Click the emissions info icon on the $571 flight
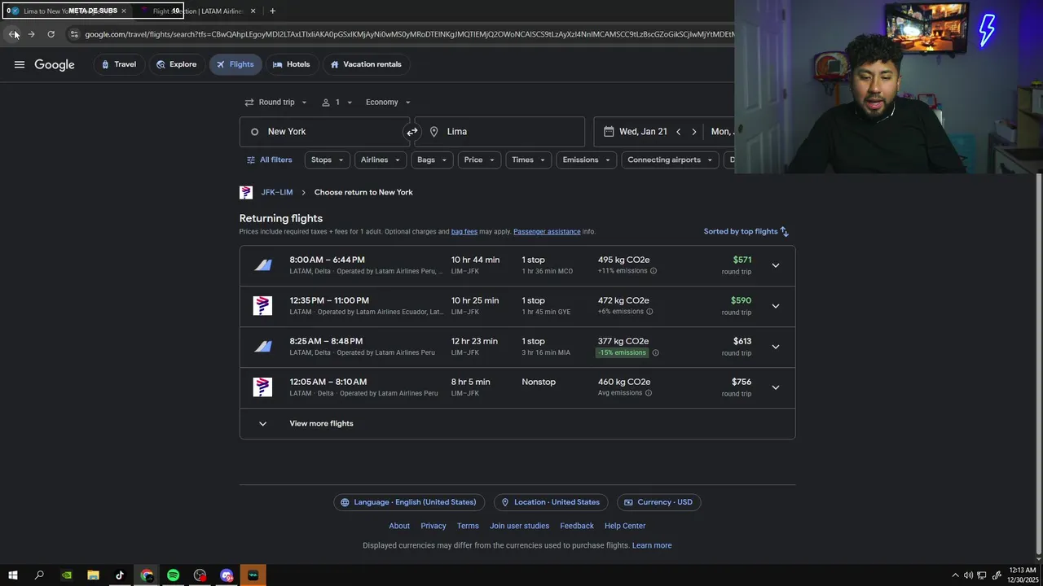This screenshot has height=586, width=1043. [x=654, y=271]
